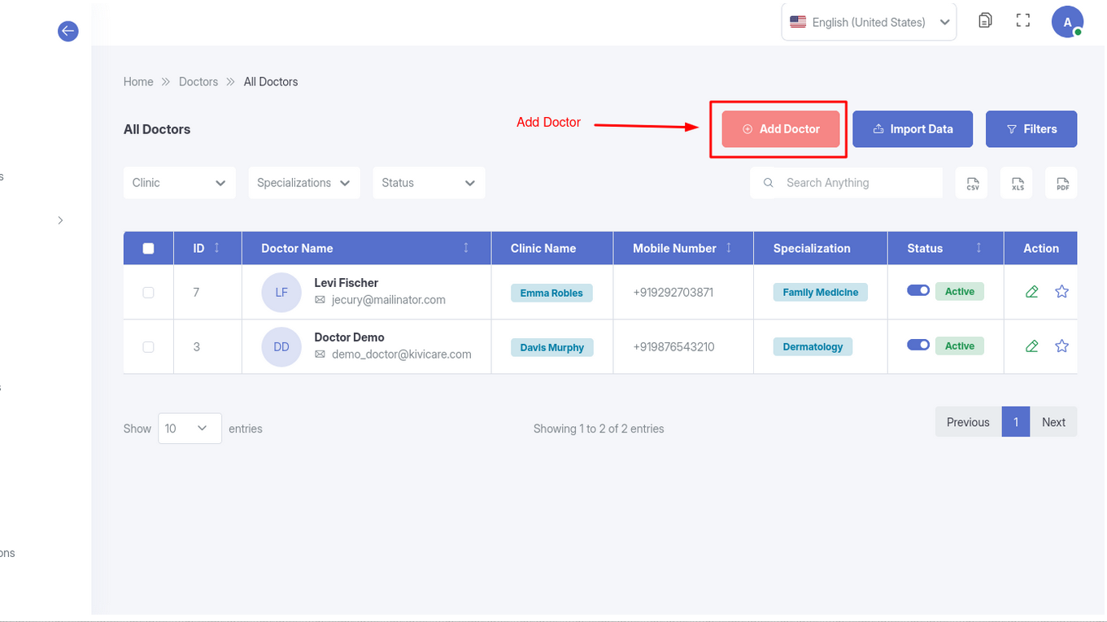Check the select-all checkbox in table header
Viewport: 1107px width, 622px height.
[x=148, y=249]
